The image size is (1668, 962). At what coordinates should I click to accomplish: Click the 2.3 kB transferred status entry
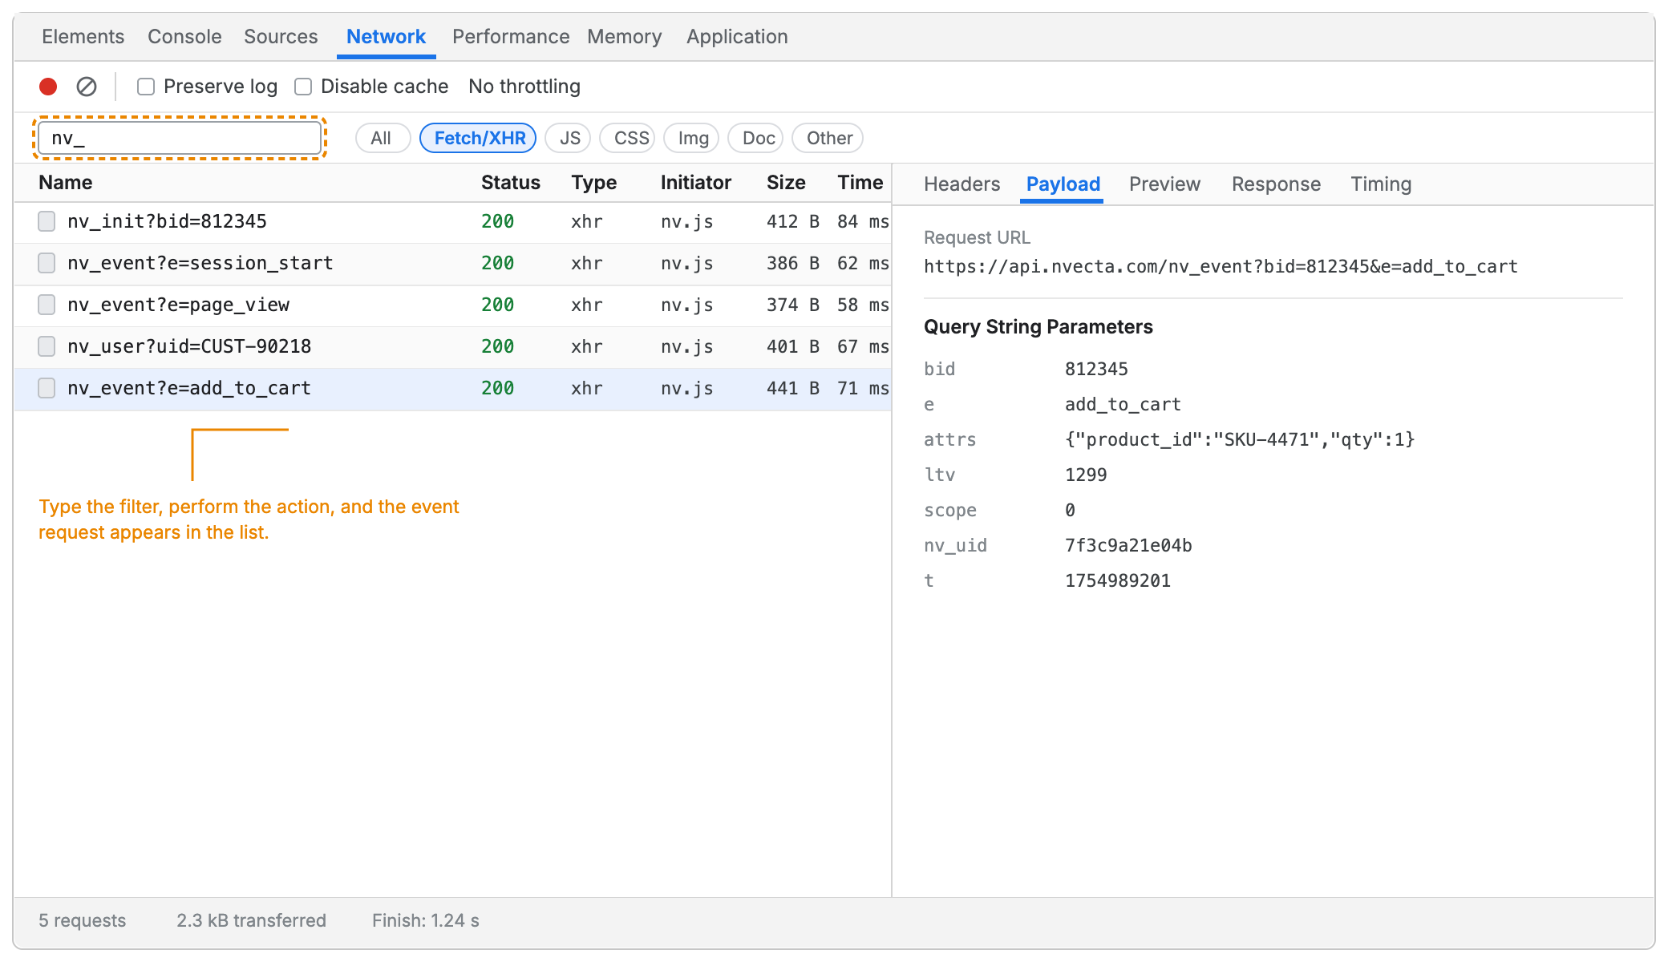[251, 920]
